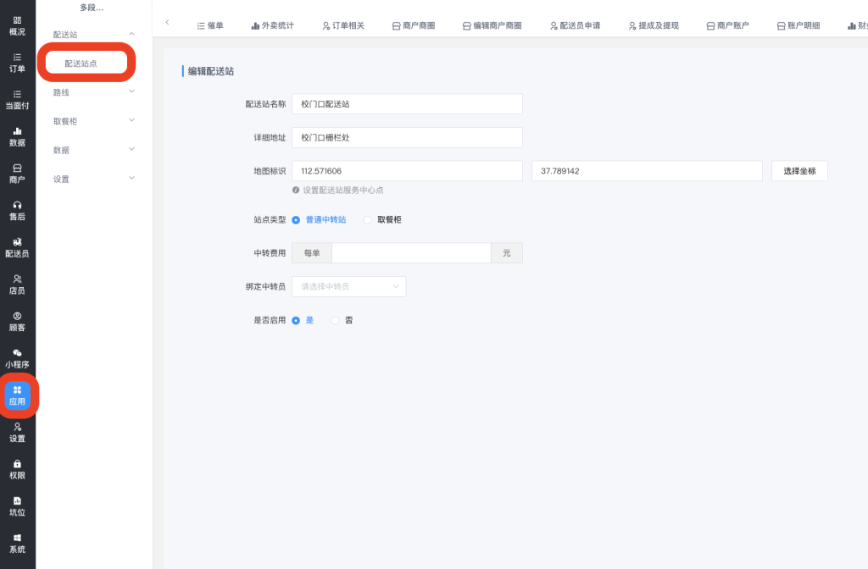This screenshot has width=868, height=569.
Task: Open the 数据 data chart icon in the dark sidebar
Action: (x=17, y=136)
